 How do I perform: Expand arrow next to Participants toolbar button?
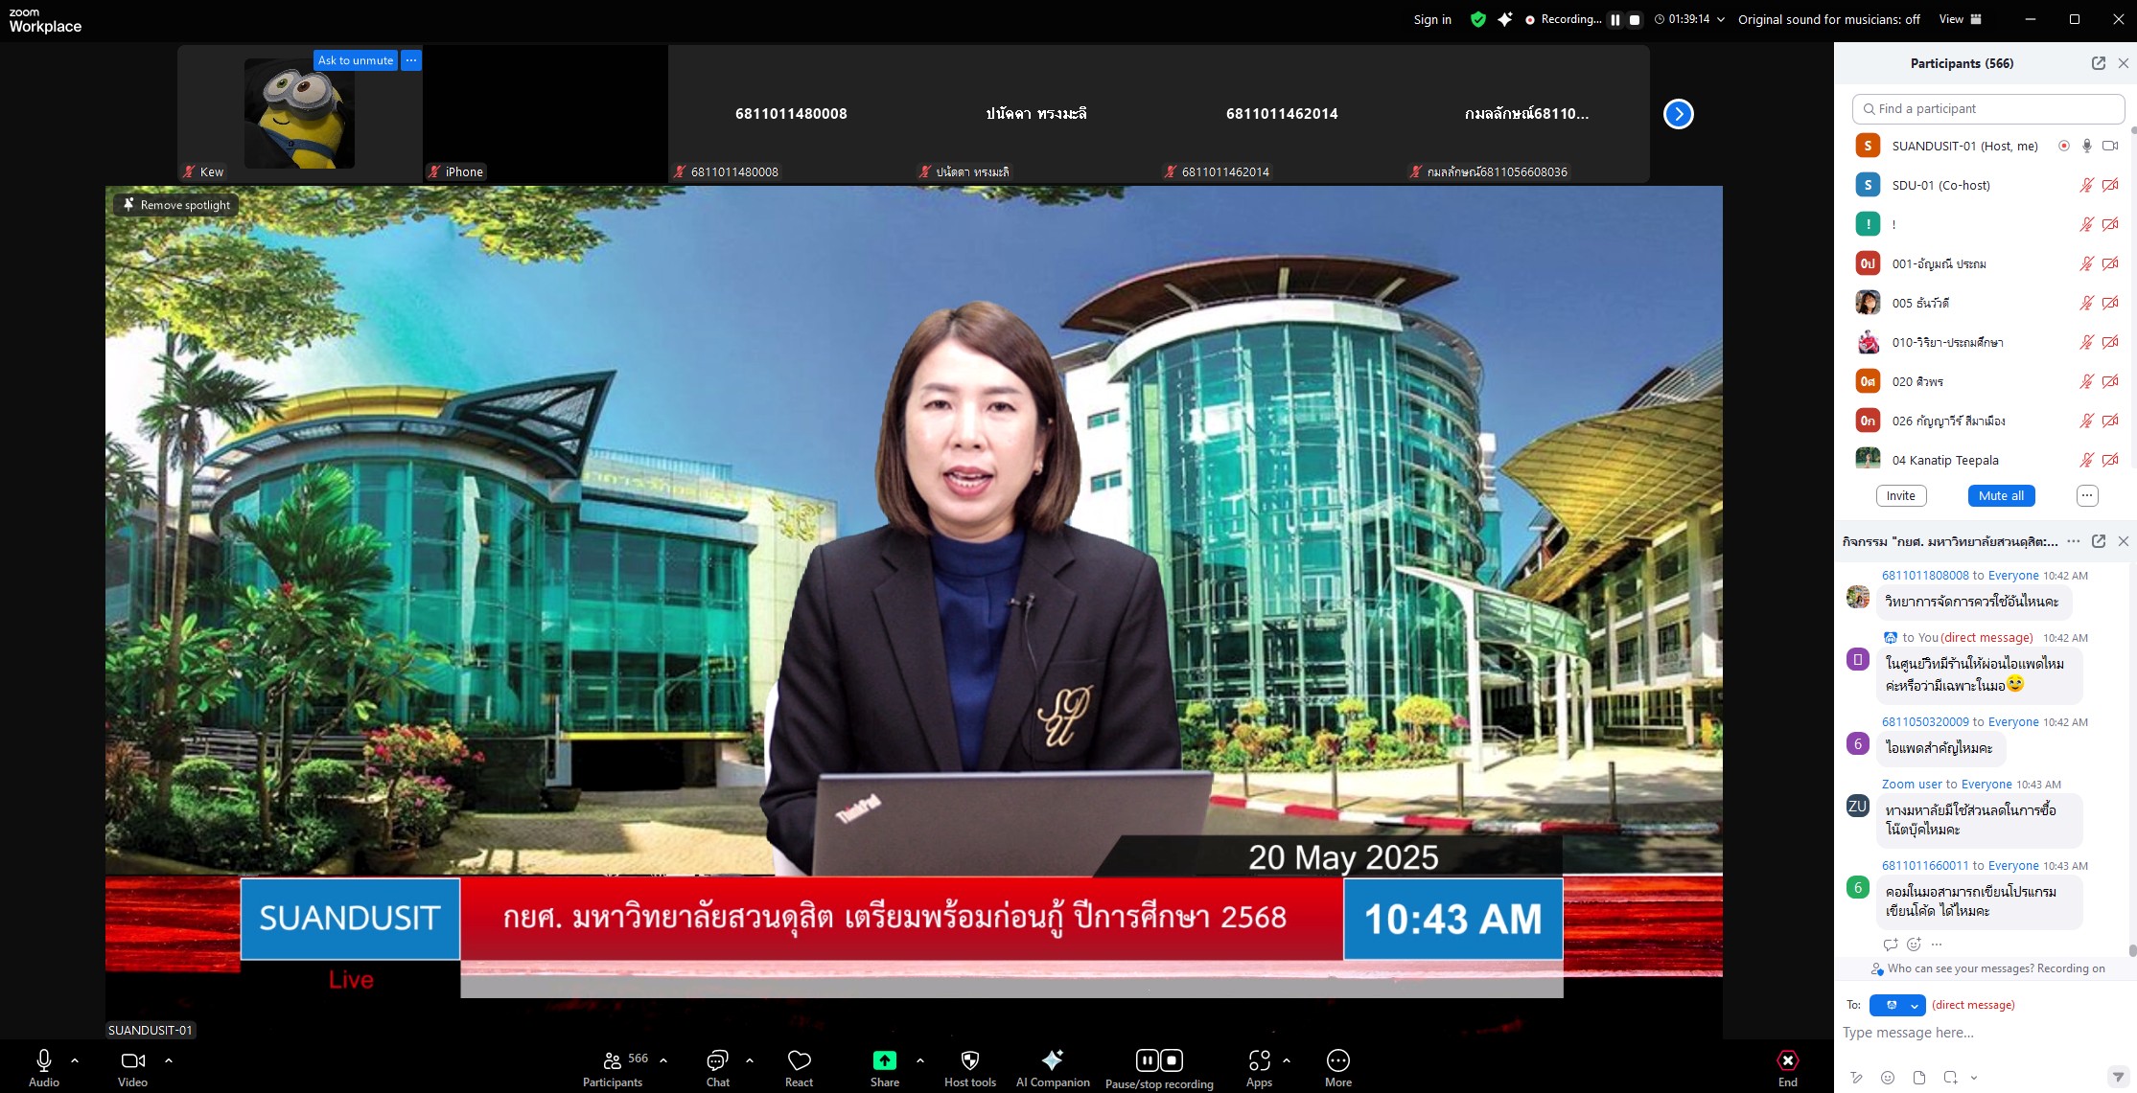coord(663,1060)
